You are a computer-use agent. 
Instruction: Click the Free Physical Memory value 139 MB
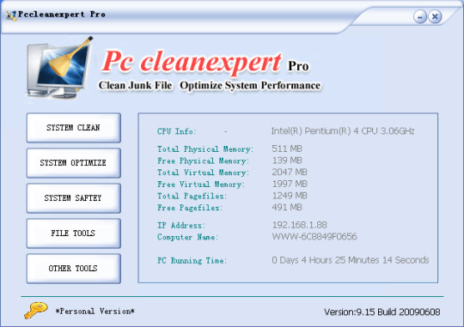[287, 160]
